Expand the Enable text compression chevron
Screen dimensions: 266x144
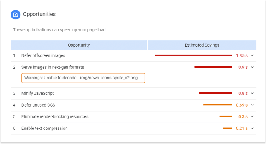tap(252, 128)
